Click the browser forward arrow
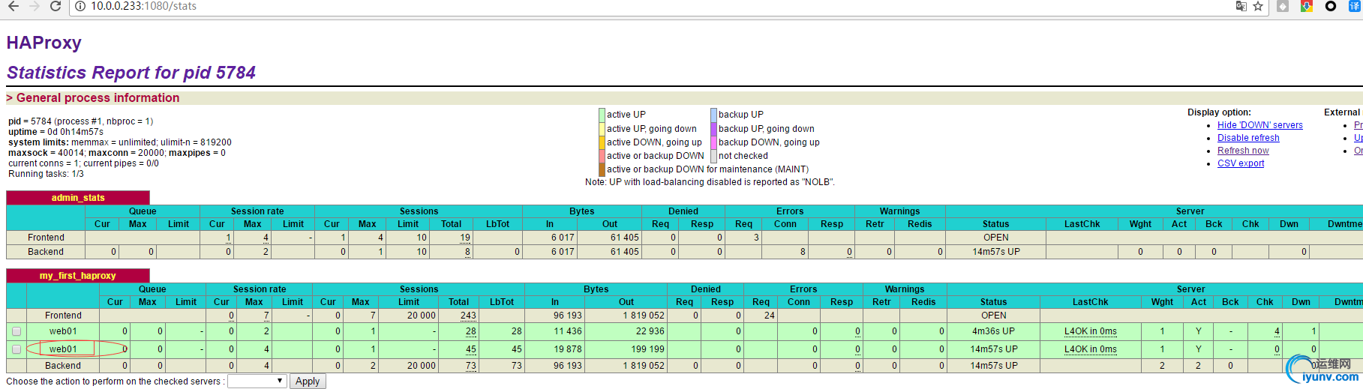 point(34,6)
